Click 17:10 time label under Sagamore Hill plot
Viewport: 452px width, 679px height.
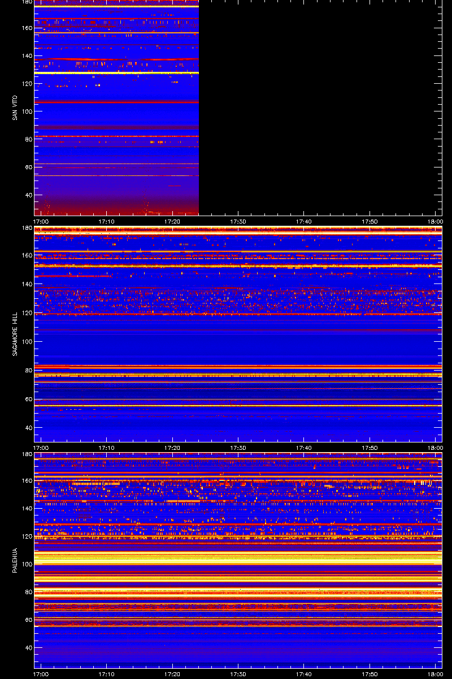tap(107, 448)
